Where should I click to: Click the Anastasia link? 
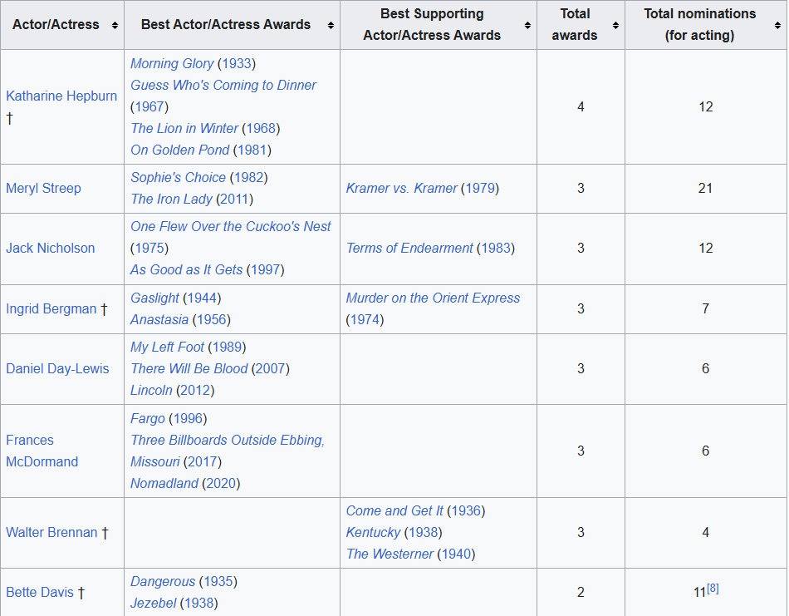pos(159,320)
